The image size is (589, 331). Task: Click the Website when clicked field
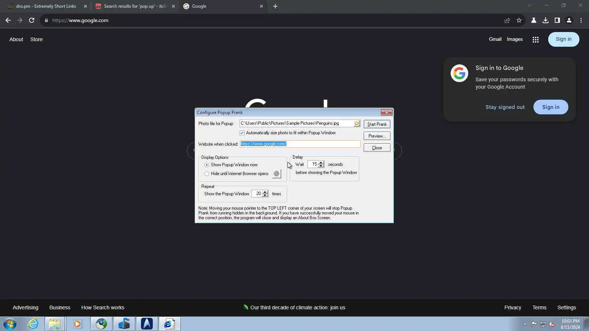[300, 144]
